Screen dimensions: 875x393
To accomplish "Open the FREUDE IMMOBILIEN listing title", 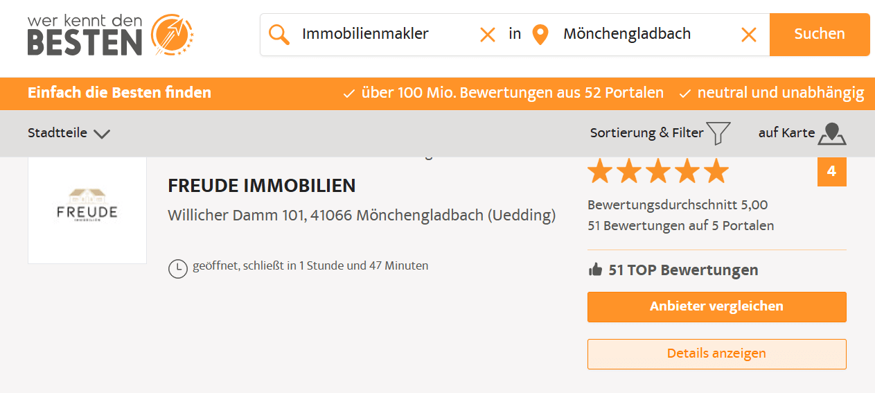I will click(262, 186).
